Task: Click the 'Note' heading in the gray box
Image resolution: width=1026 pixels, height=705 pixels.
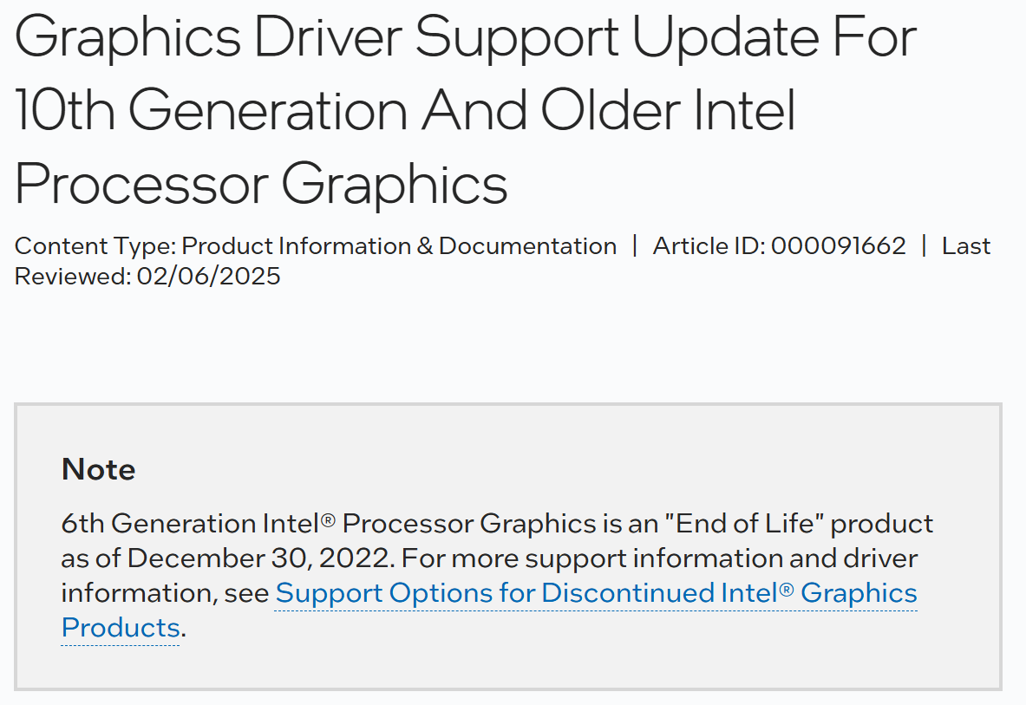Action: pyautogui.click(x=98, y=469)
